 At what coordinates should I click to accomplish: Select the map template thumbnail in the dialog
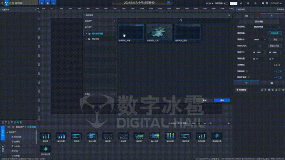[159, 33]
